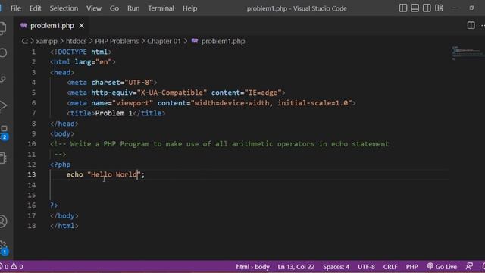Image resolution: width=485 pixels, height=273 pixels.
Task: Open the Terminal menu
Action: (161, 8)
